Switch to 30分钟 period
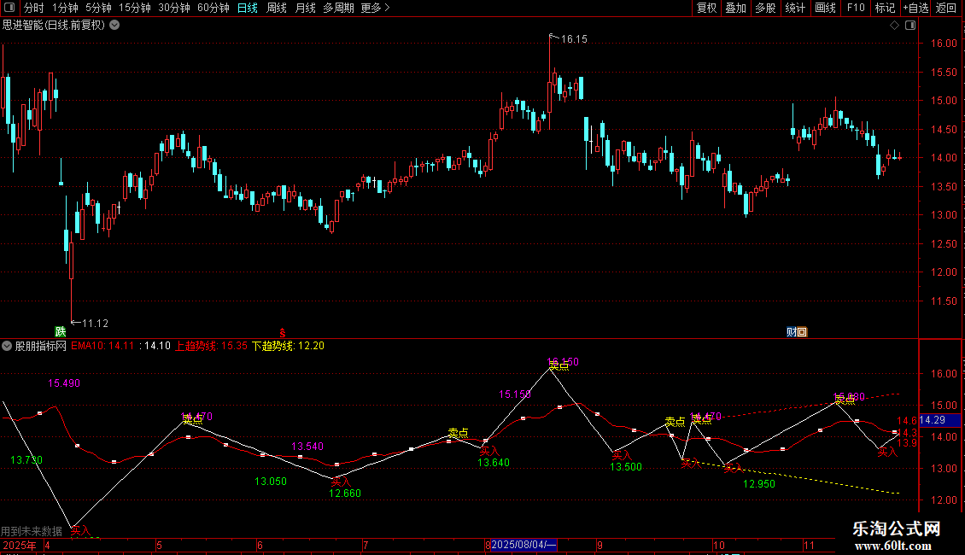Image resolution: width=965 pixels, height=555 pixels. pyautogui.click(x=174, y=8)
